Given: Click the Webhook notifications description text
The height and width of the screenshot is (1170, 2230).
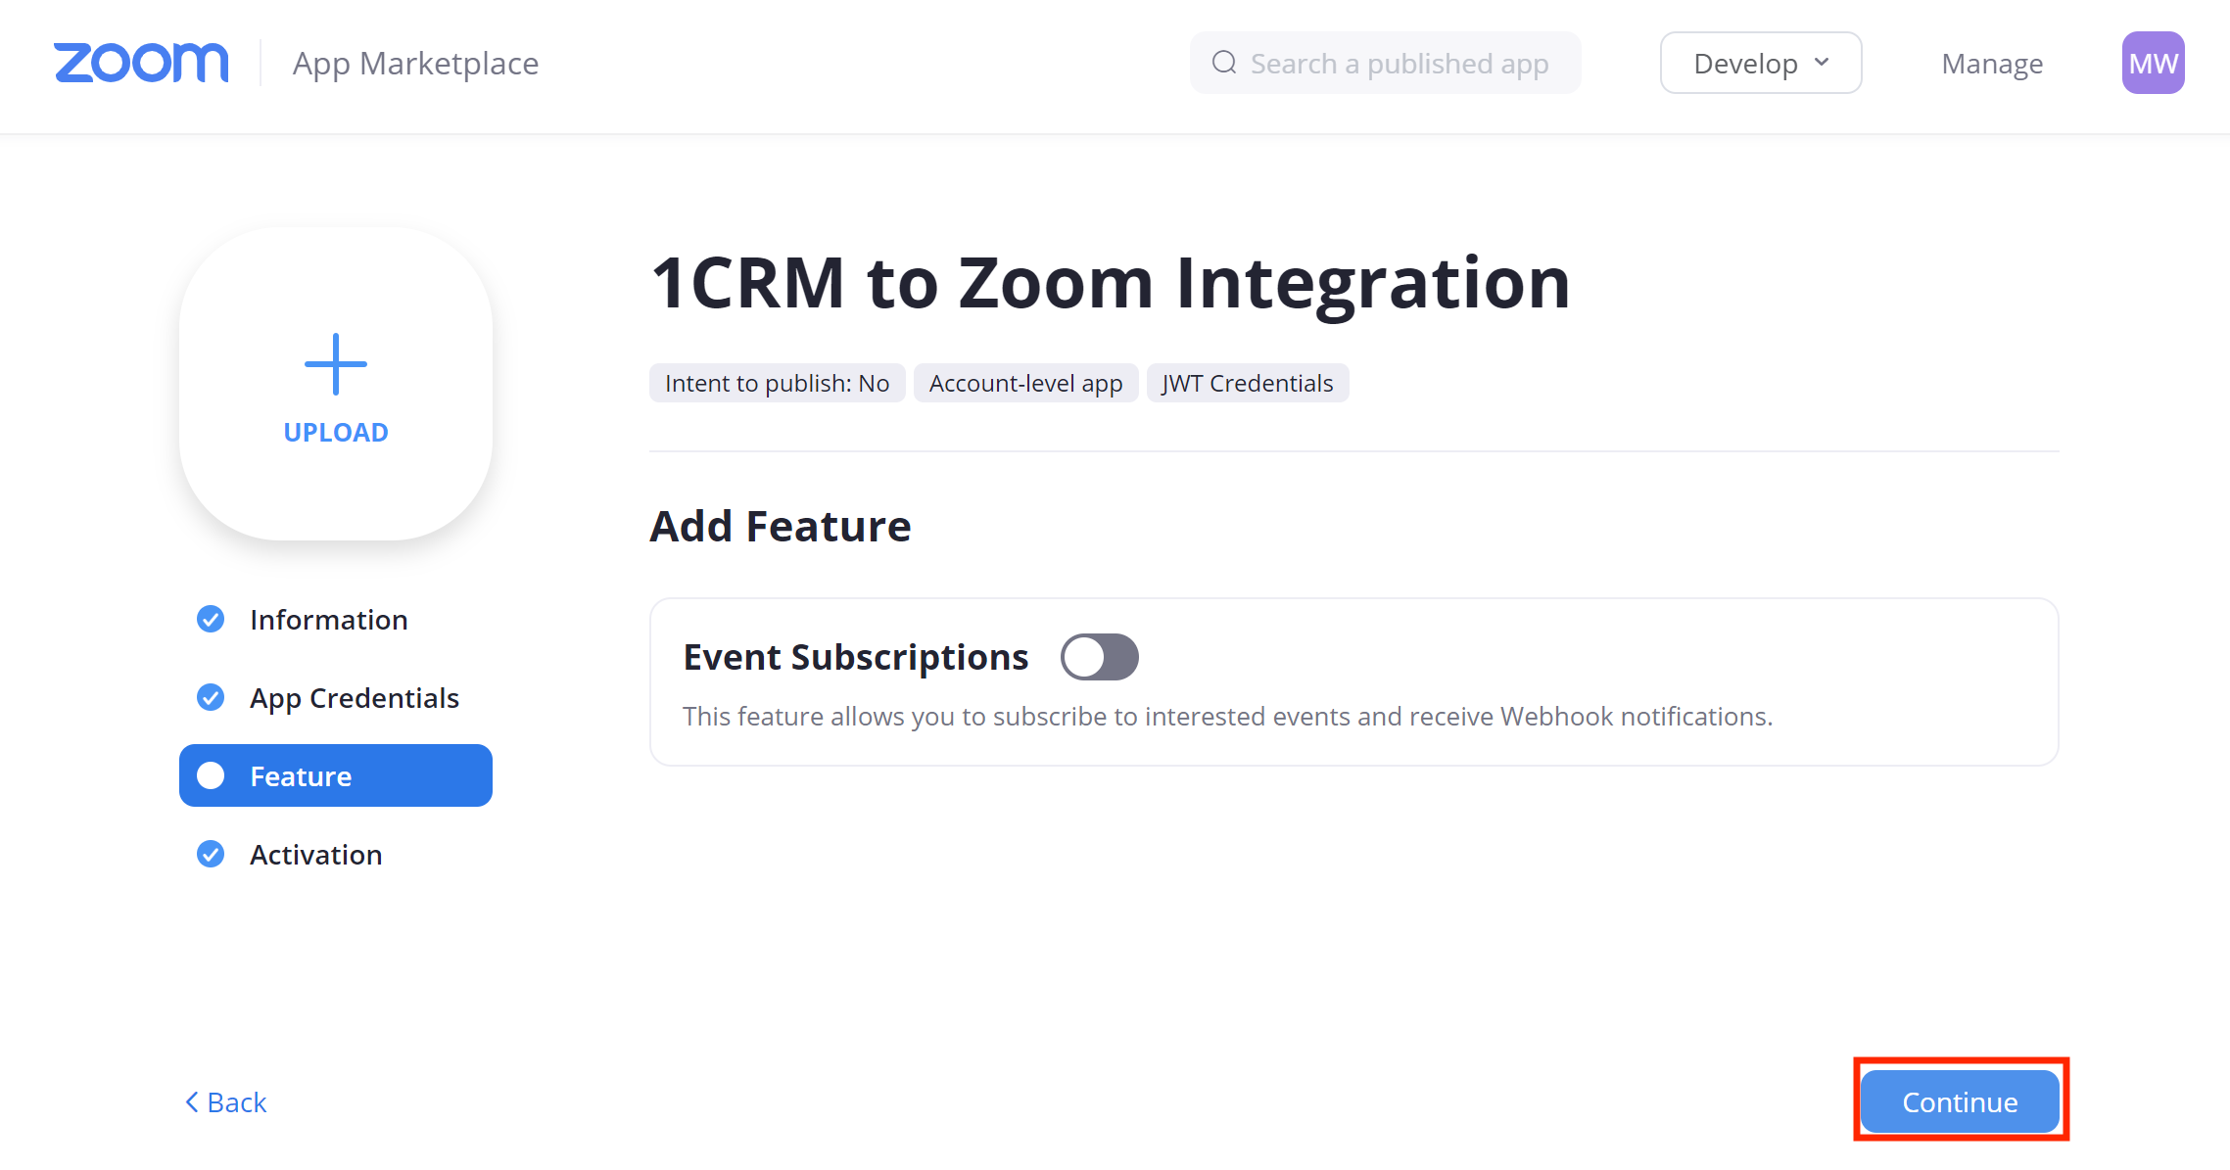Looking at the screenshot, I should click(x=1228, y=717).
